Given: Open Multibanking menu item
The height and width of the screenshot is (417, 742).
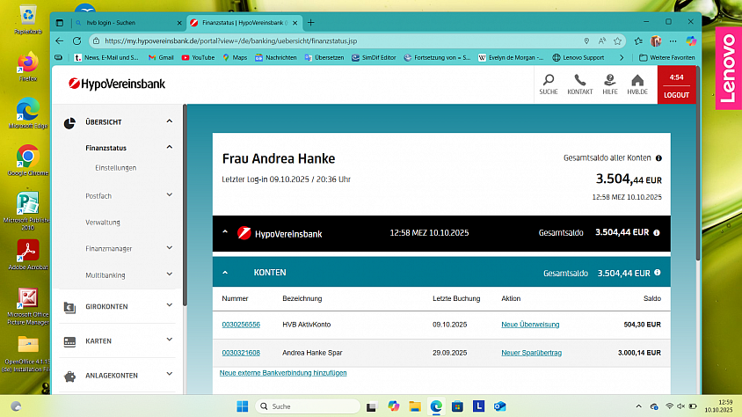Looking at the screenshot, I should 105,275.
